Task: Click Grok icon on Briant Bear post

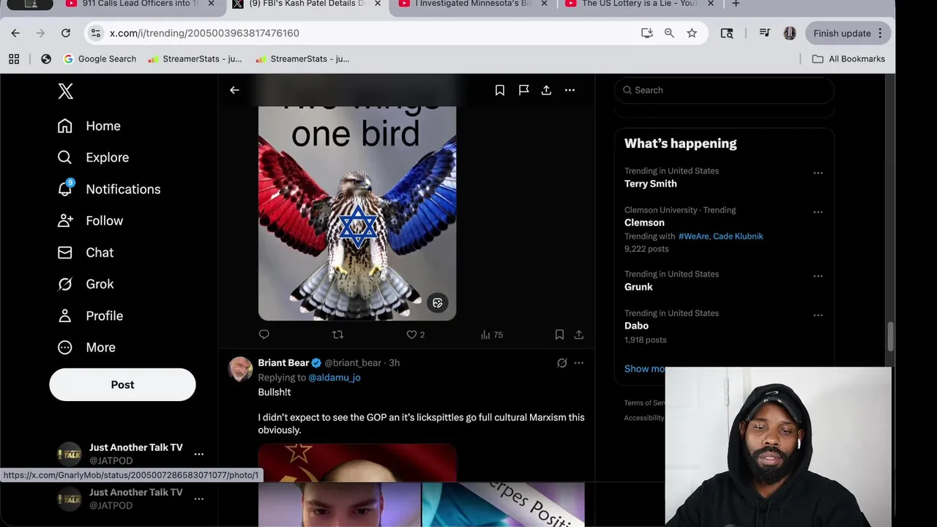Action: 561,363
